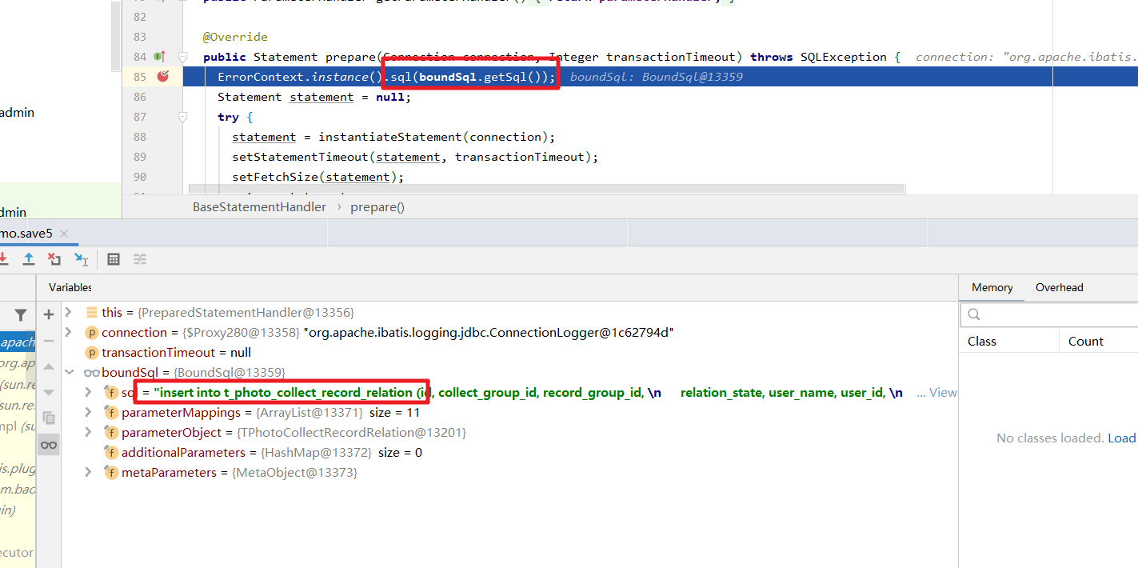Click the Trace Current Stream Chain icon

pyautogui.click(x=140, y=259)
